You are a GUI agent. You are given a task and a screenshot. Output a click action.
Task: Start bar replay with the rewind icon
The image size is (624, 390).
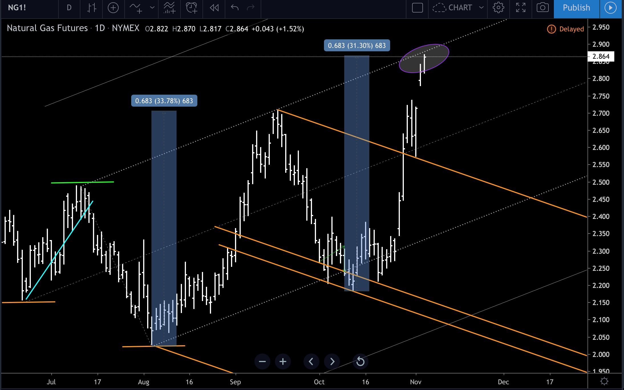(214, 8)
